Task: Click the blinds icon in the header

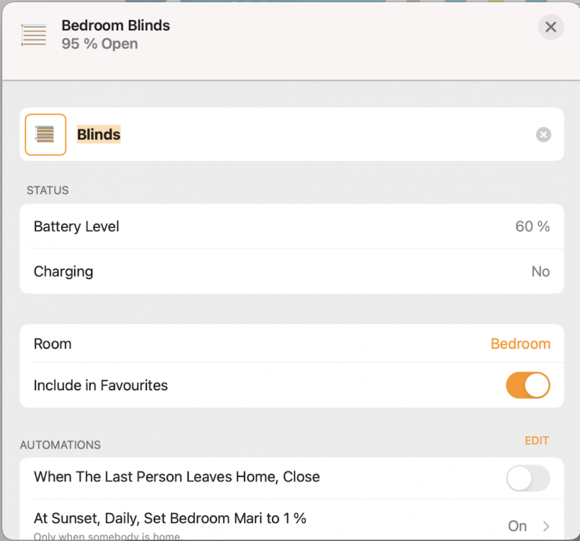Action: (x=34, y=35)
